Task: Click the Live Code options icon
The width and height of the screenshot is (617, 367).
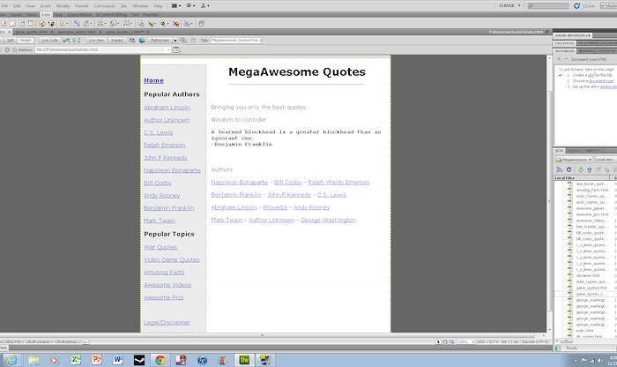Action: [66, 41]
